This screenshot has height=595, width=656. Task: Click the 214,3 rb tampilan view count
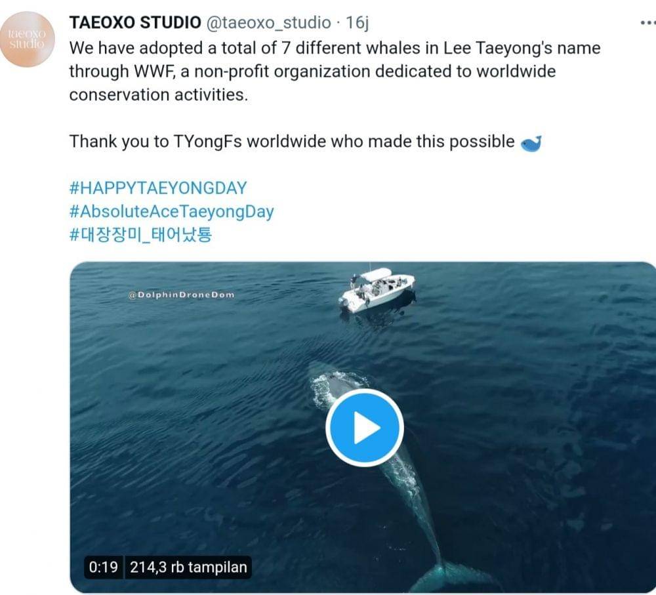tap(188, 567)
